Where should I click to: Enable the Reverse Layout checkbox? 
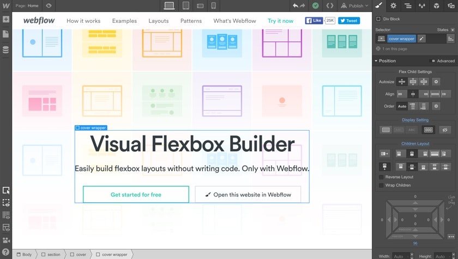coord(381,177)
